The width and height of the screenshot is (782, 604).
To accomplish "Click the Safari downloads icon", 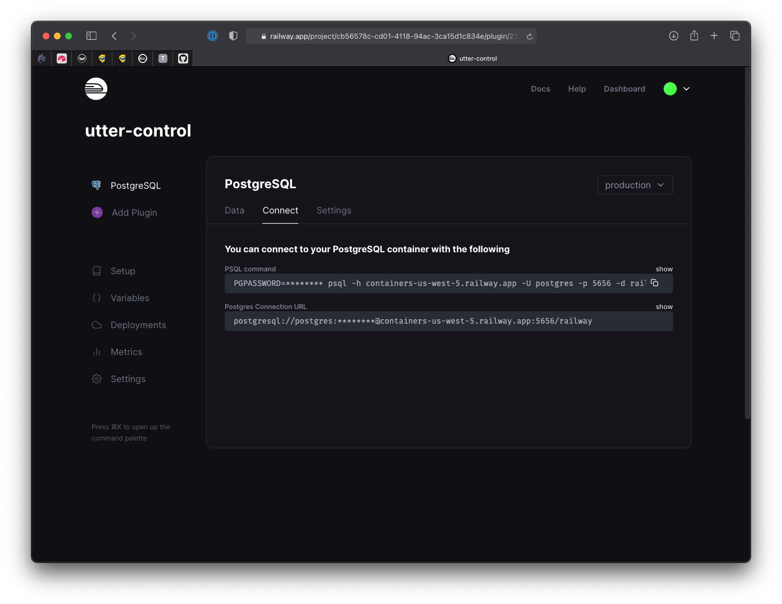I will pyautogui.click(x=674, y=36).
